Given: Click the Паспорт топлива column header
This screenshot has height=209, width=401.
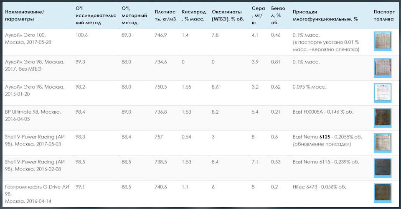Looking at the screenshot, I should [384, 15].
